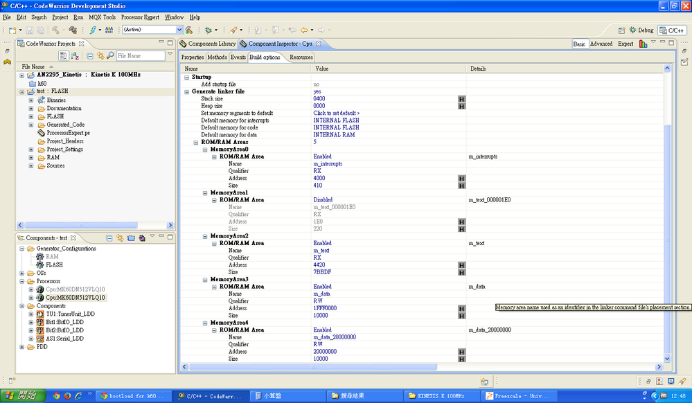Image resolution: width=692 pixels, height=403 pixels.
Task: Open the Processor Expert menu
Action: [140, 17]
